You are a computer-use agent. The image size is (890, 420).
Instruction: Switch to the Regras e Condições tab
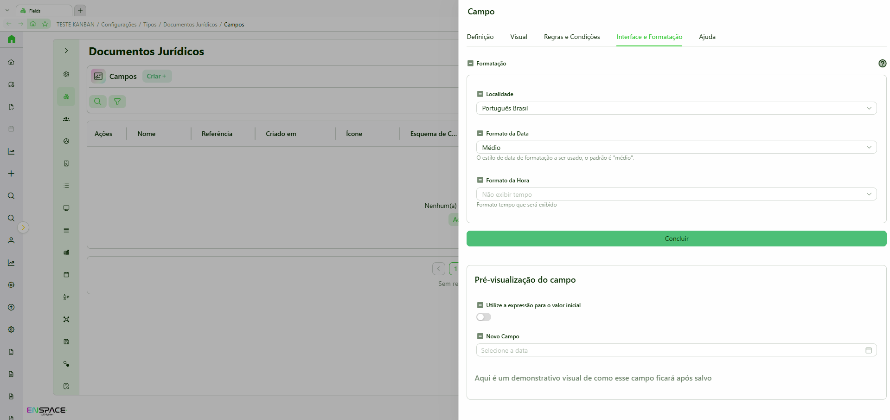572,37
